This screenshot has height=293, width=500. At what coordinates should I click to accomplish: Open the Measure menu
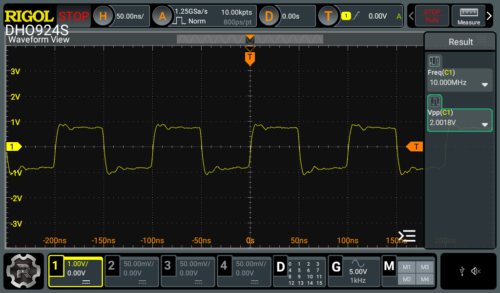(468, 16)
